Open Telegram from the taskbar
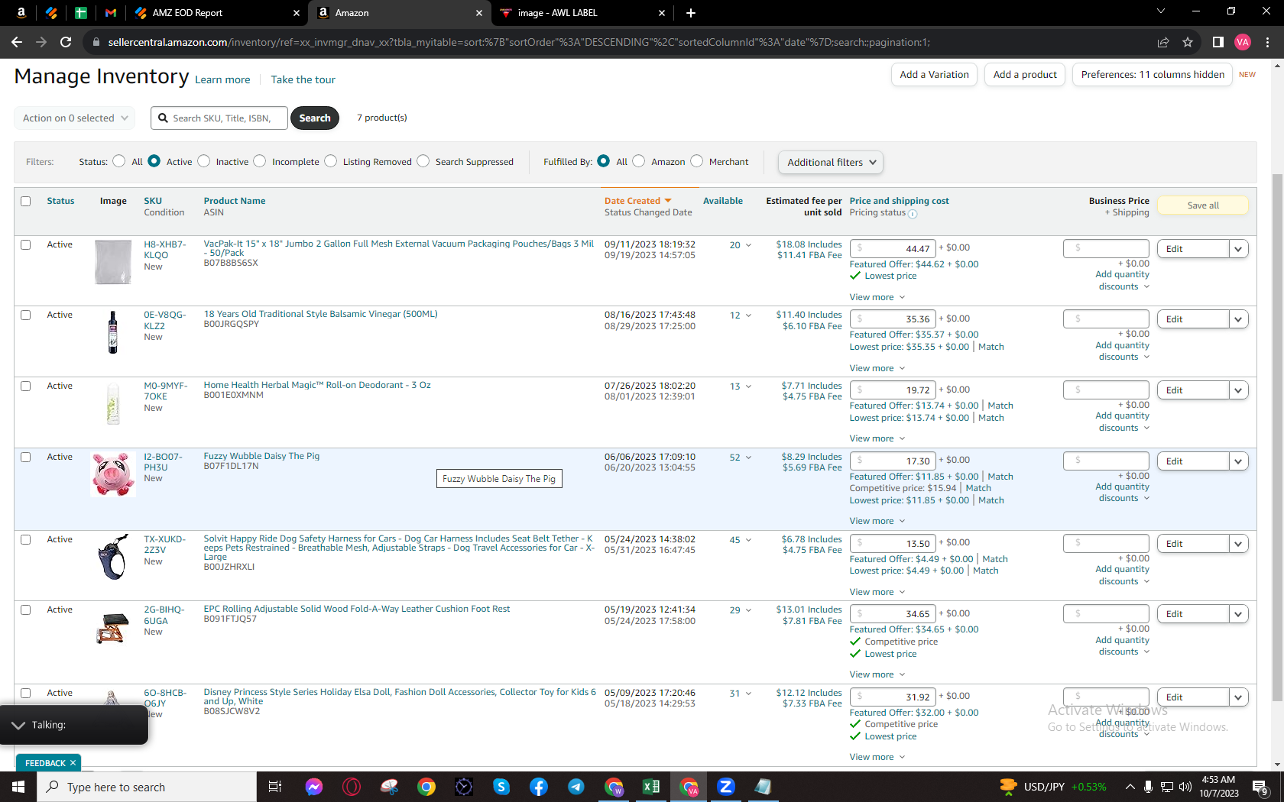This screenshot has width=1284, height=802. 576,787
